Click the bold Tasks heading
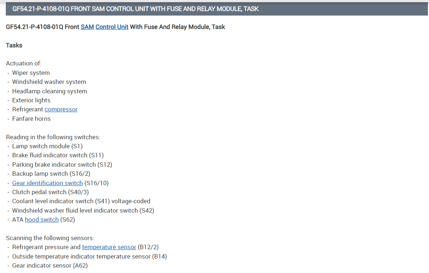Viewport: 429px width, 273px height. pyautogui.click(x=14, y=45)
